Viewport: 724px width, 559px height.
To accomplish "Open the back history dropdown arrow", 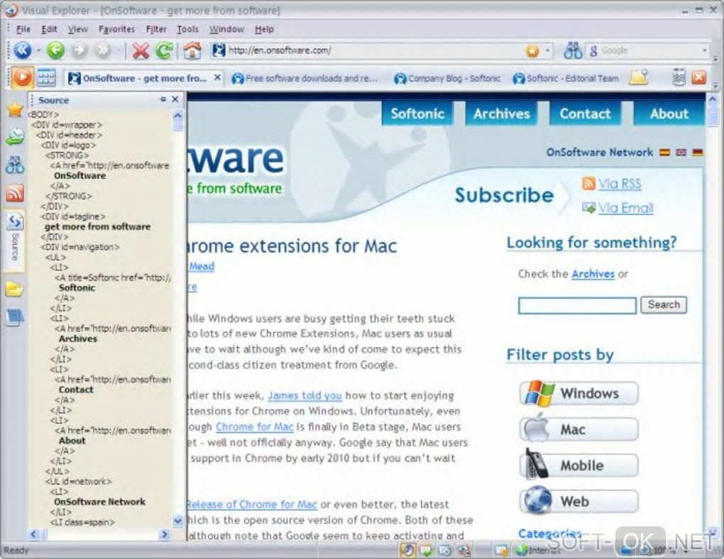I will tap(38, 50).
